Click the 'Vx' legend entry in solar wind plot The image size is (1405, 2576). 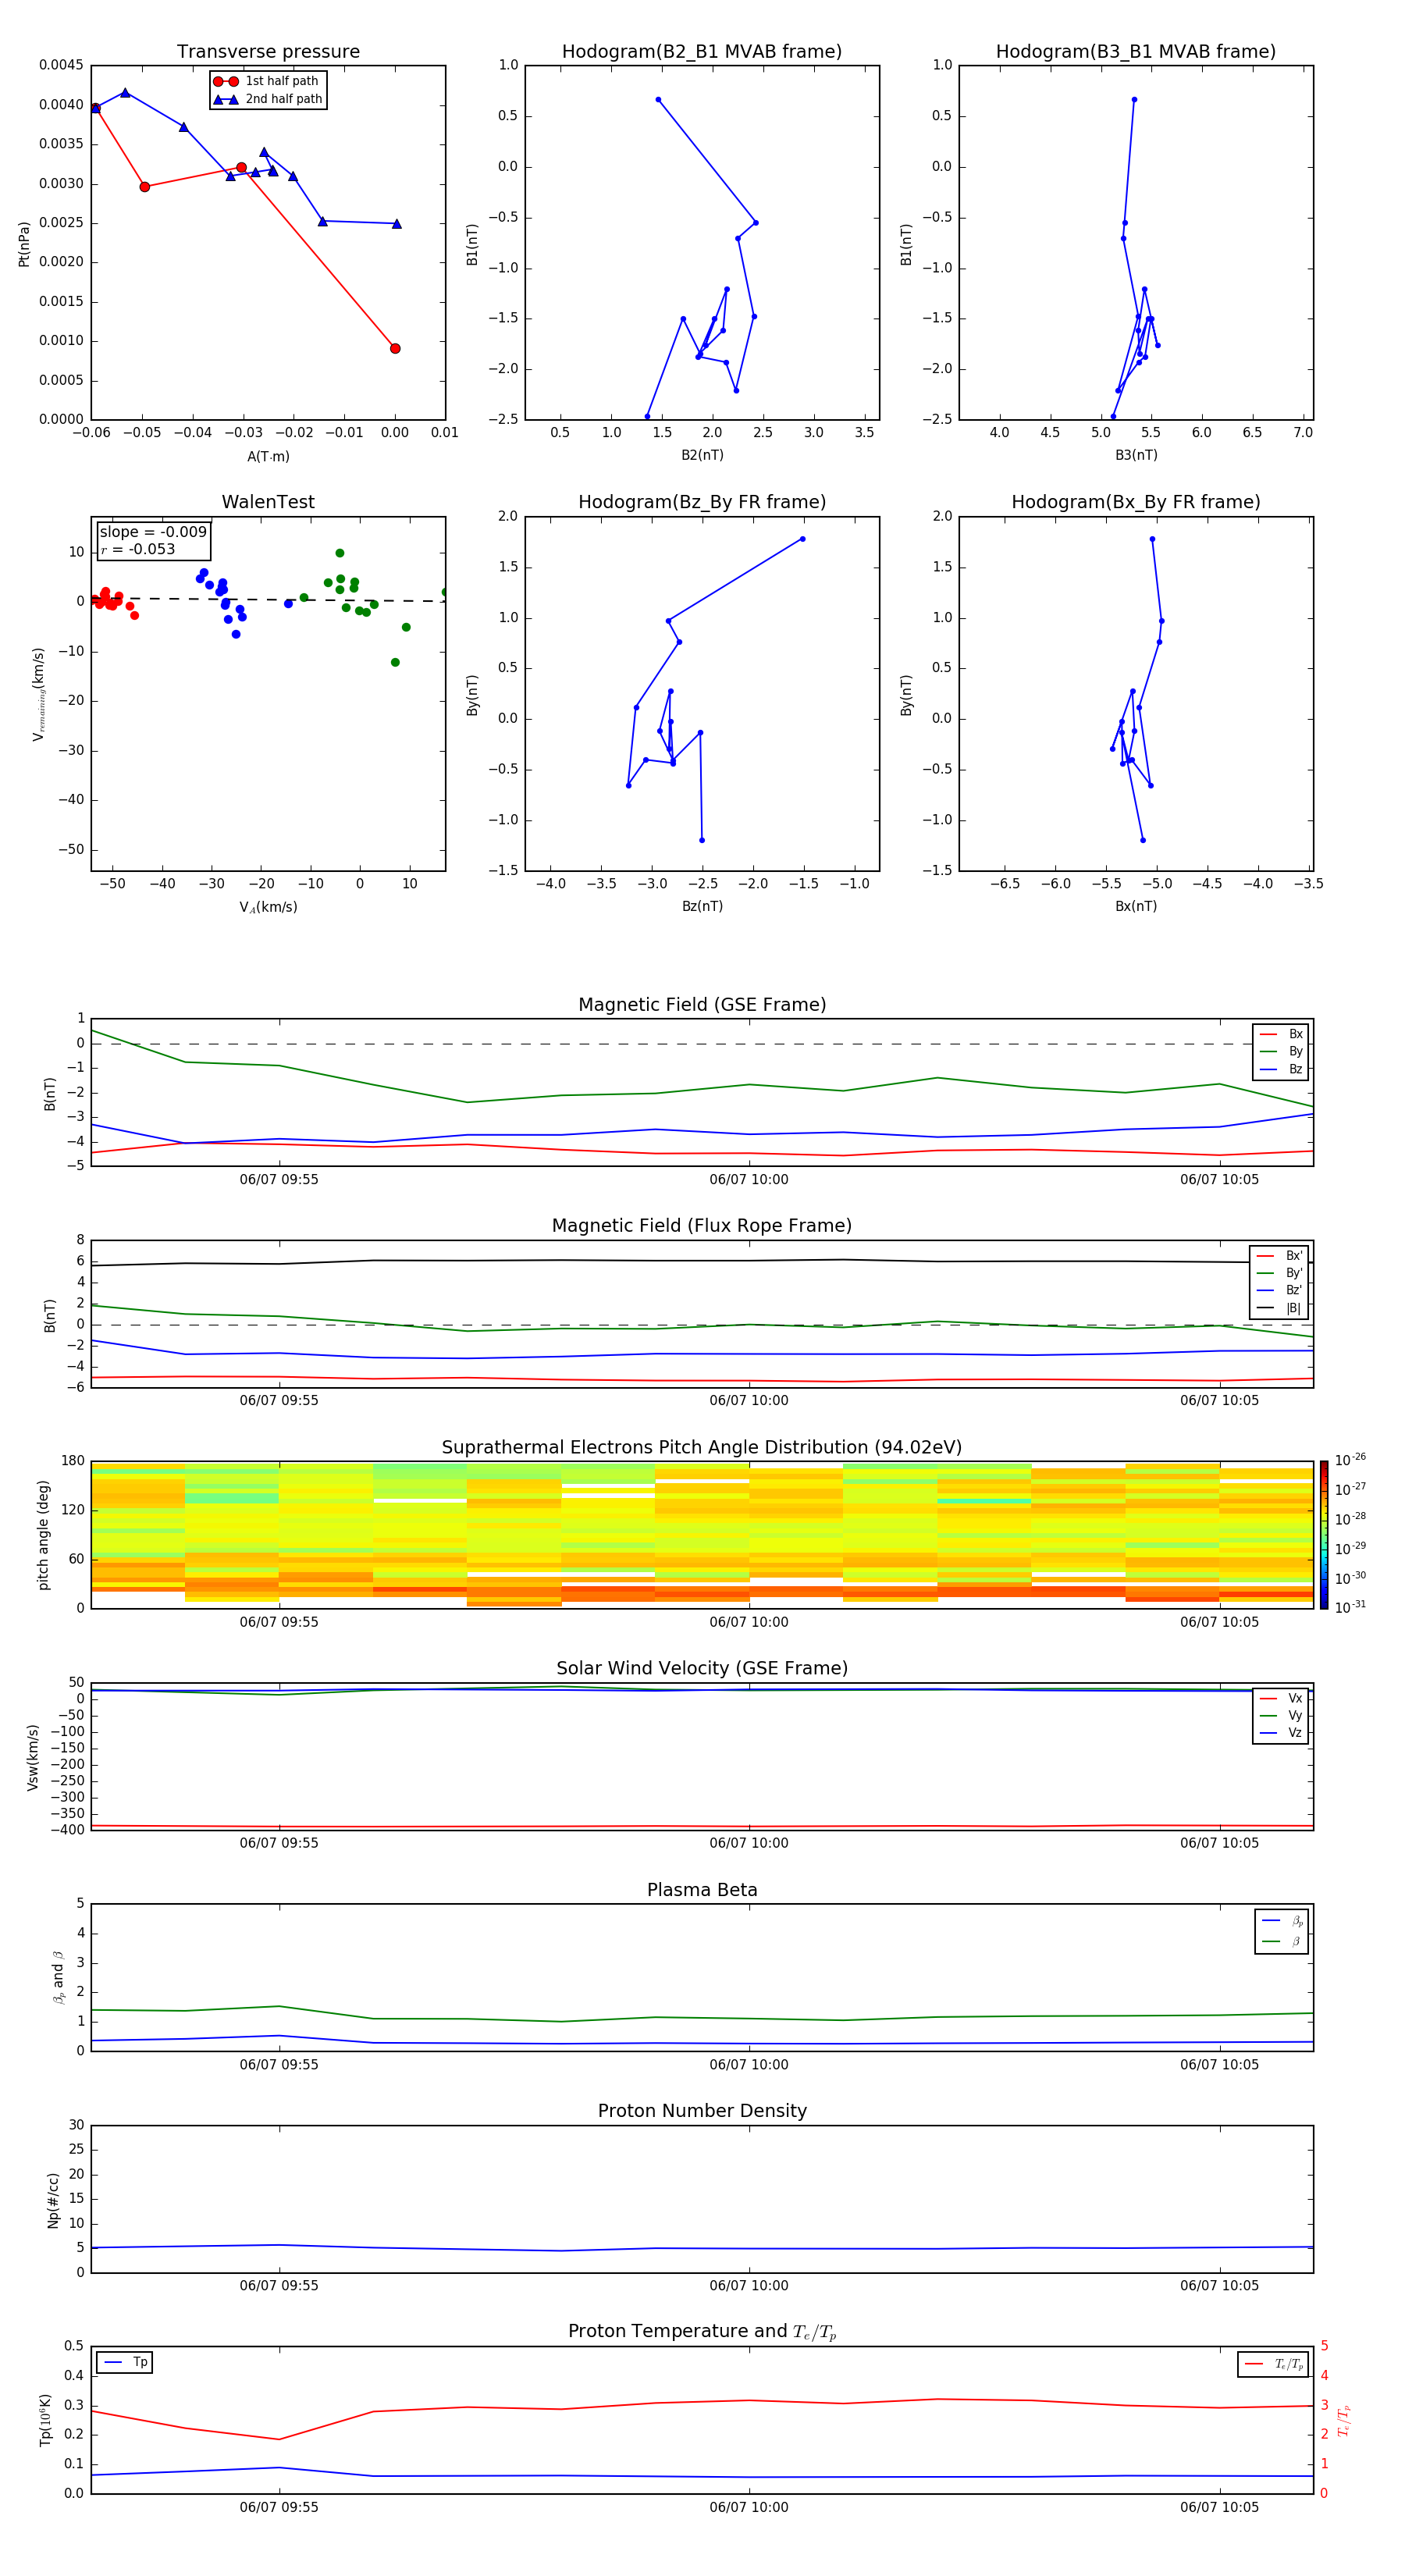pyautogui.click(x=1281, y=1699)
